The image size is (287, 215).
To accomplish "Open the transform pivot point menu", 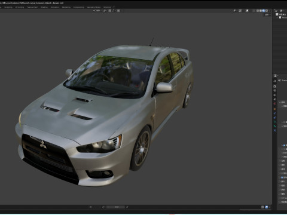I will [105, 11].
